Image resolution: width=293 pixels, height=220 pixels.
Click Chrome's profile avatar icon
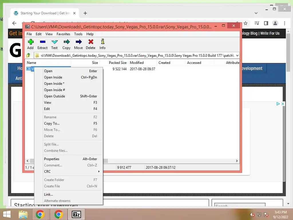tap(275, 23)
